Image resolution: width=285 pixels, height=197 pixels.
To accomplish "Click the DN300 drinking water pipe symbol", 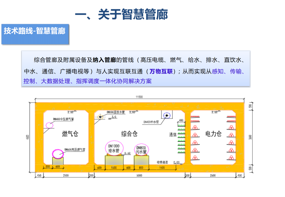I will click(100, 117).
